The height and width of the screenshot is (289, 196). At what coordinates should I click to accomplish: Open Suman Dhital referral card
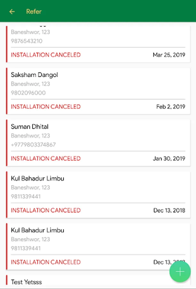[98, 143]
